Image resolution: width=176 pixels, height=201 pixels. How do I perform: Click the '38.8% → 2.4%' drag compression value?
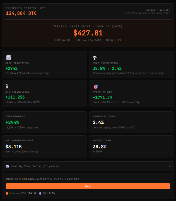pos(107,68)
